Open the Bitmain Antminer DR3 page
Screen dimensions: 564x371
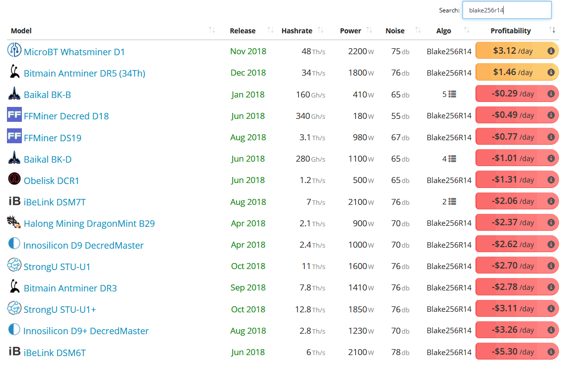(x=70, y=287)
